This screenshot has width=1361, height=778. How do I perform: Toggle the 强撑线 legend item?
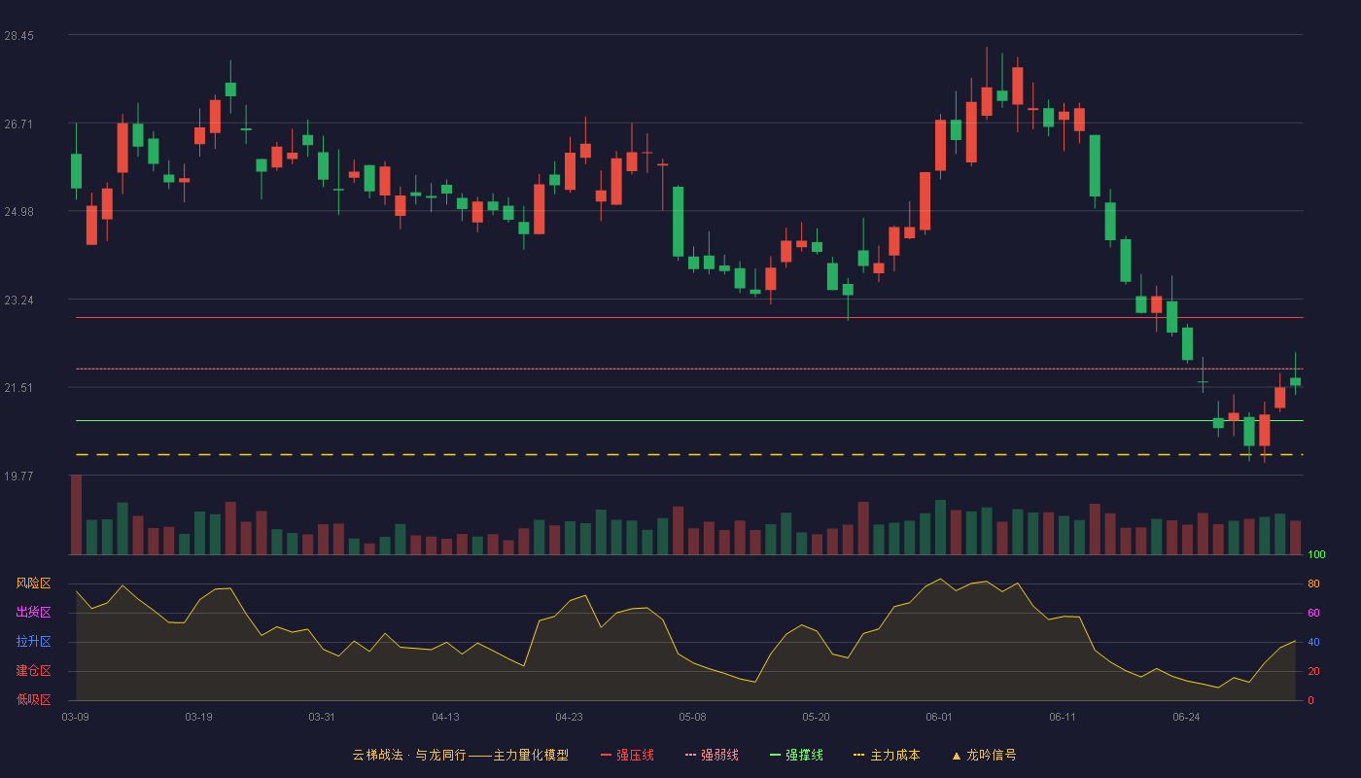click(796, 755)
